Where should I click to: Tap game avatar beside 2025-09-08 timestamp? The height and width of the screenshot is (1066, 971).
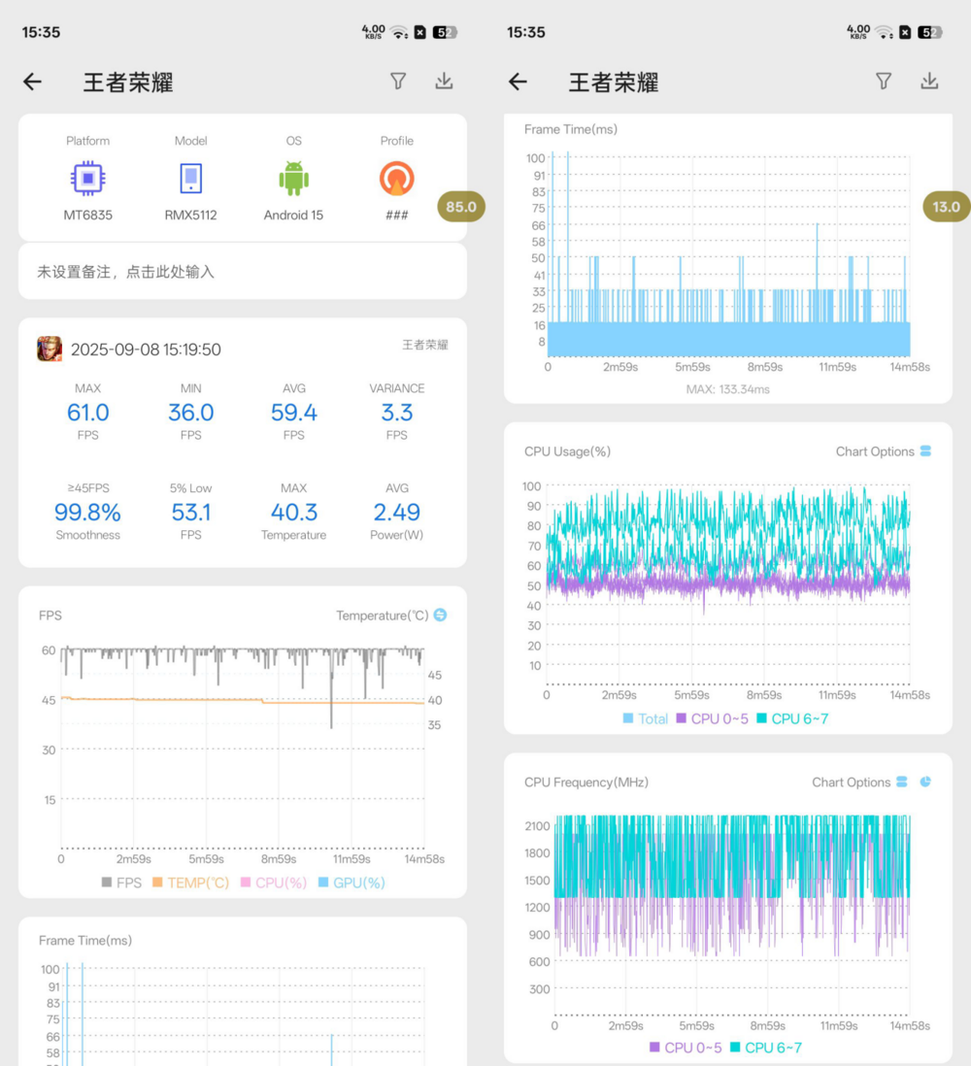(x=50, y=349)
